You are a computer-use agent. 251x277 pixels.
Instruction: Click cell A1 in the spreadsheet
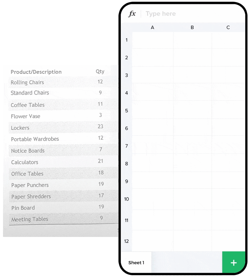tap(153, 40)
